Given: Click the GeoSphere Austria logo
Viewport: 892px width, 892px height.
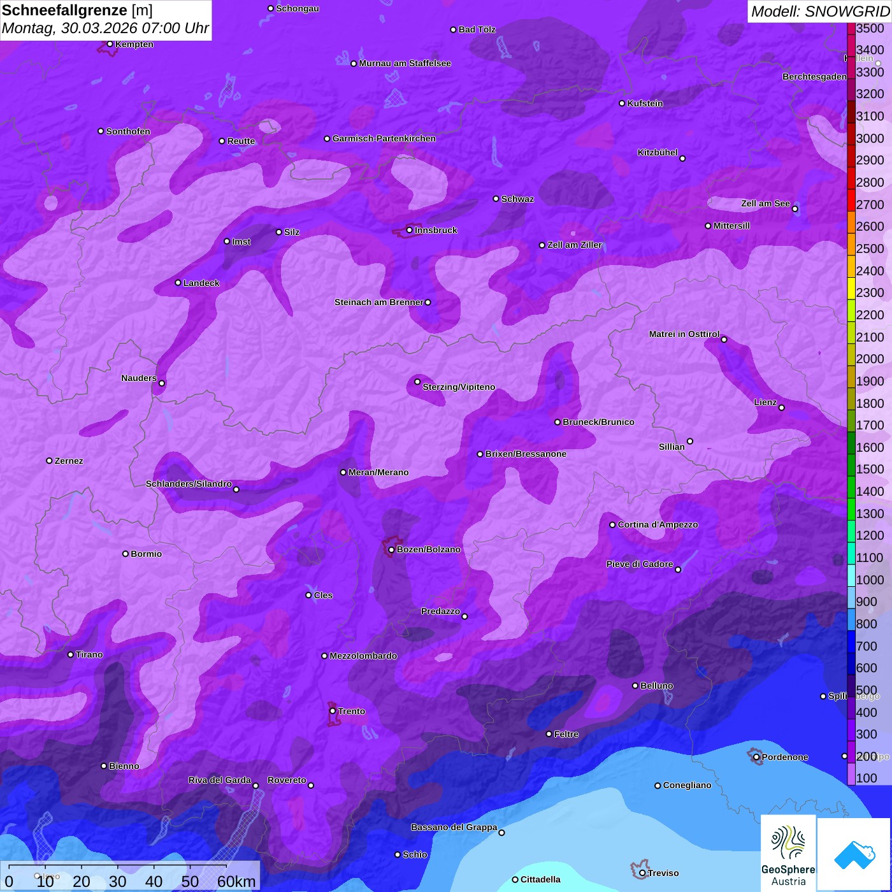Looking at the screenshot, I should 788,852.
